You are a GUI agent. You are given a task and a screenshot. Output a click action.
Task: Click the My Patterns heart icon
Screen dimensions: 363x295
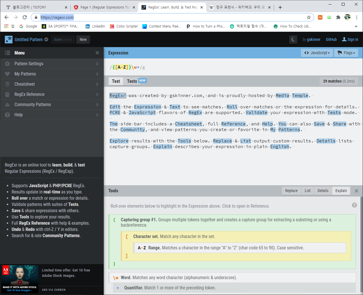tap(7, 74)
